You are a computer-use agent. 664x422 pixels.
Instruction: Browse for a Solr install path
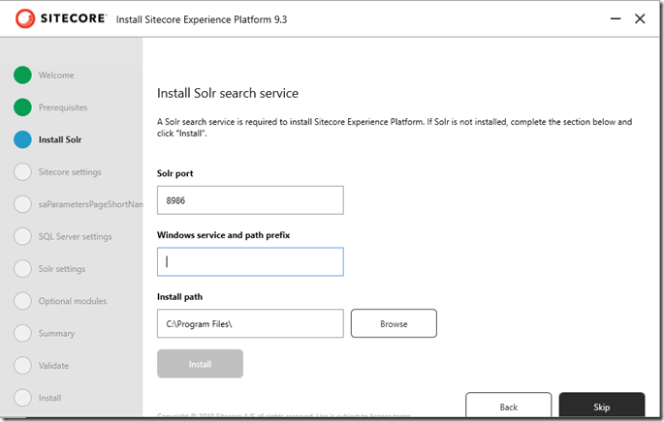point(394,323)
